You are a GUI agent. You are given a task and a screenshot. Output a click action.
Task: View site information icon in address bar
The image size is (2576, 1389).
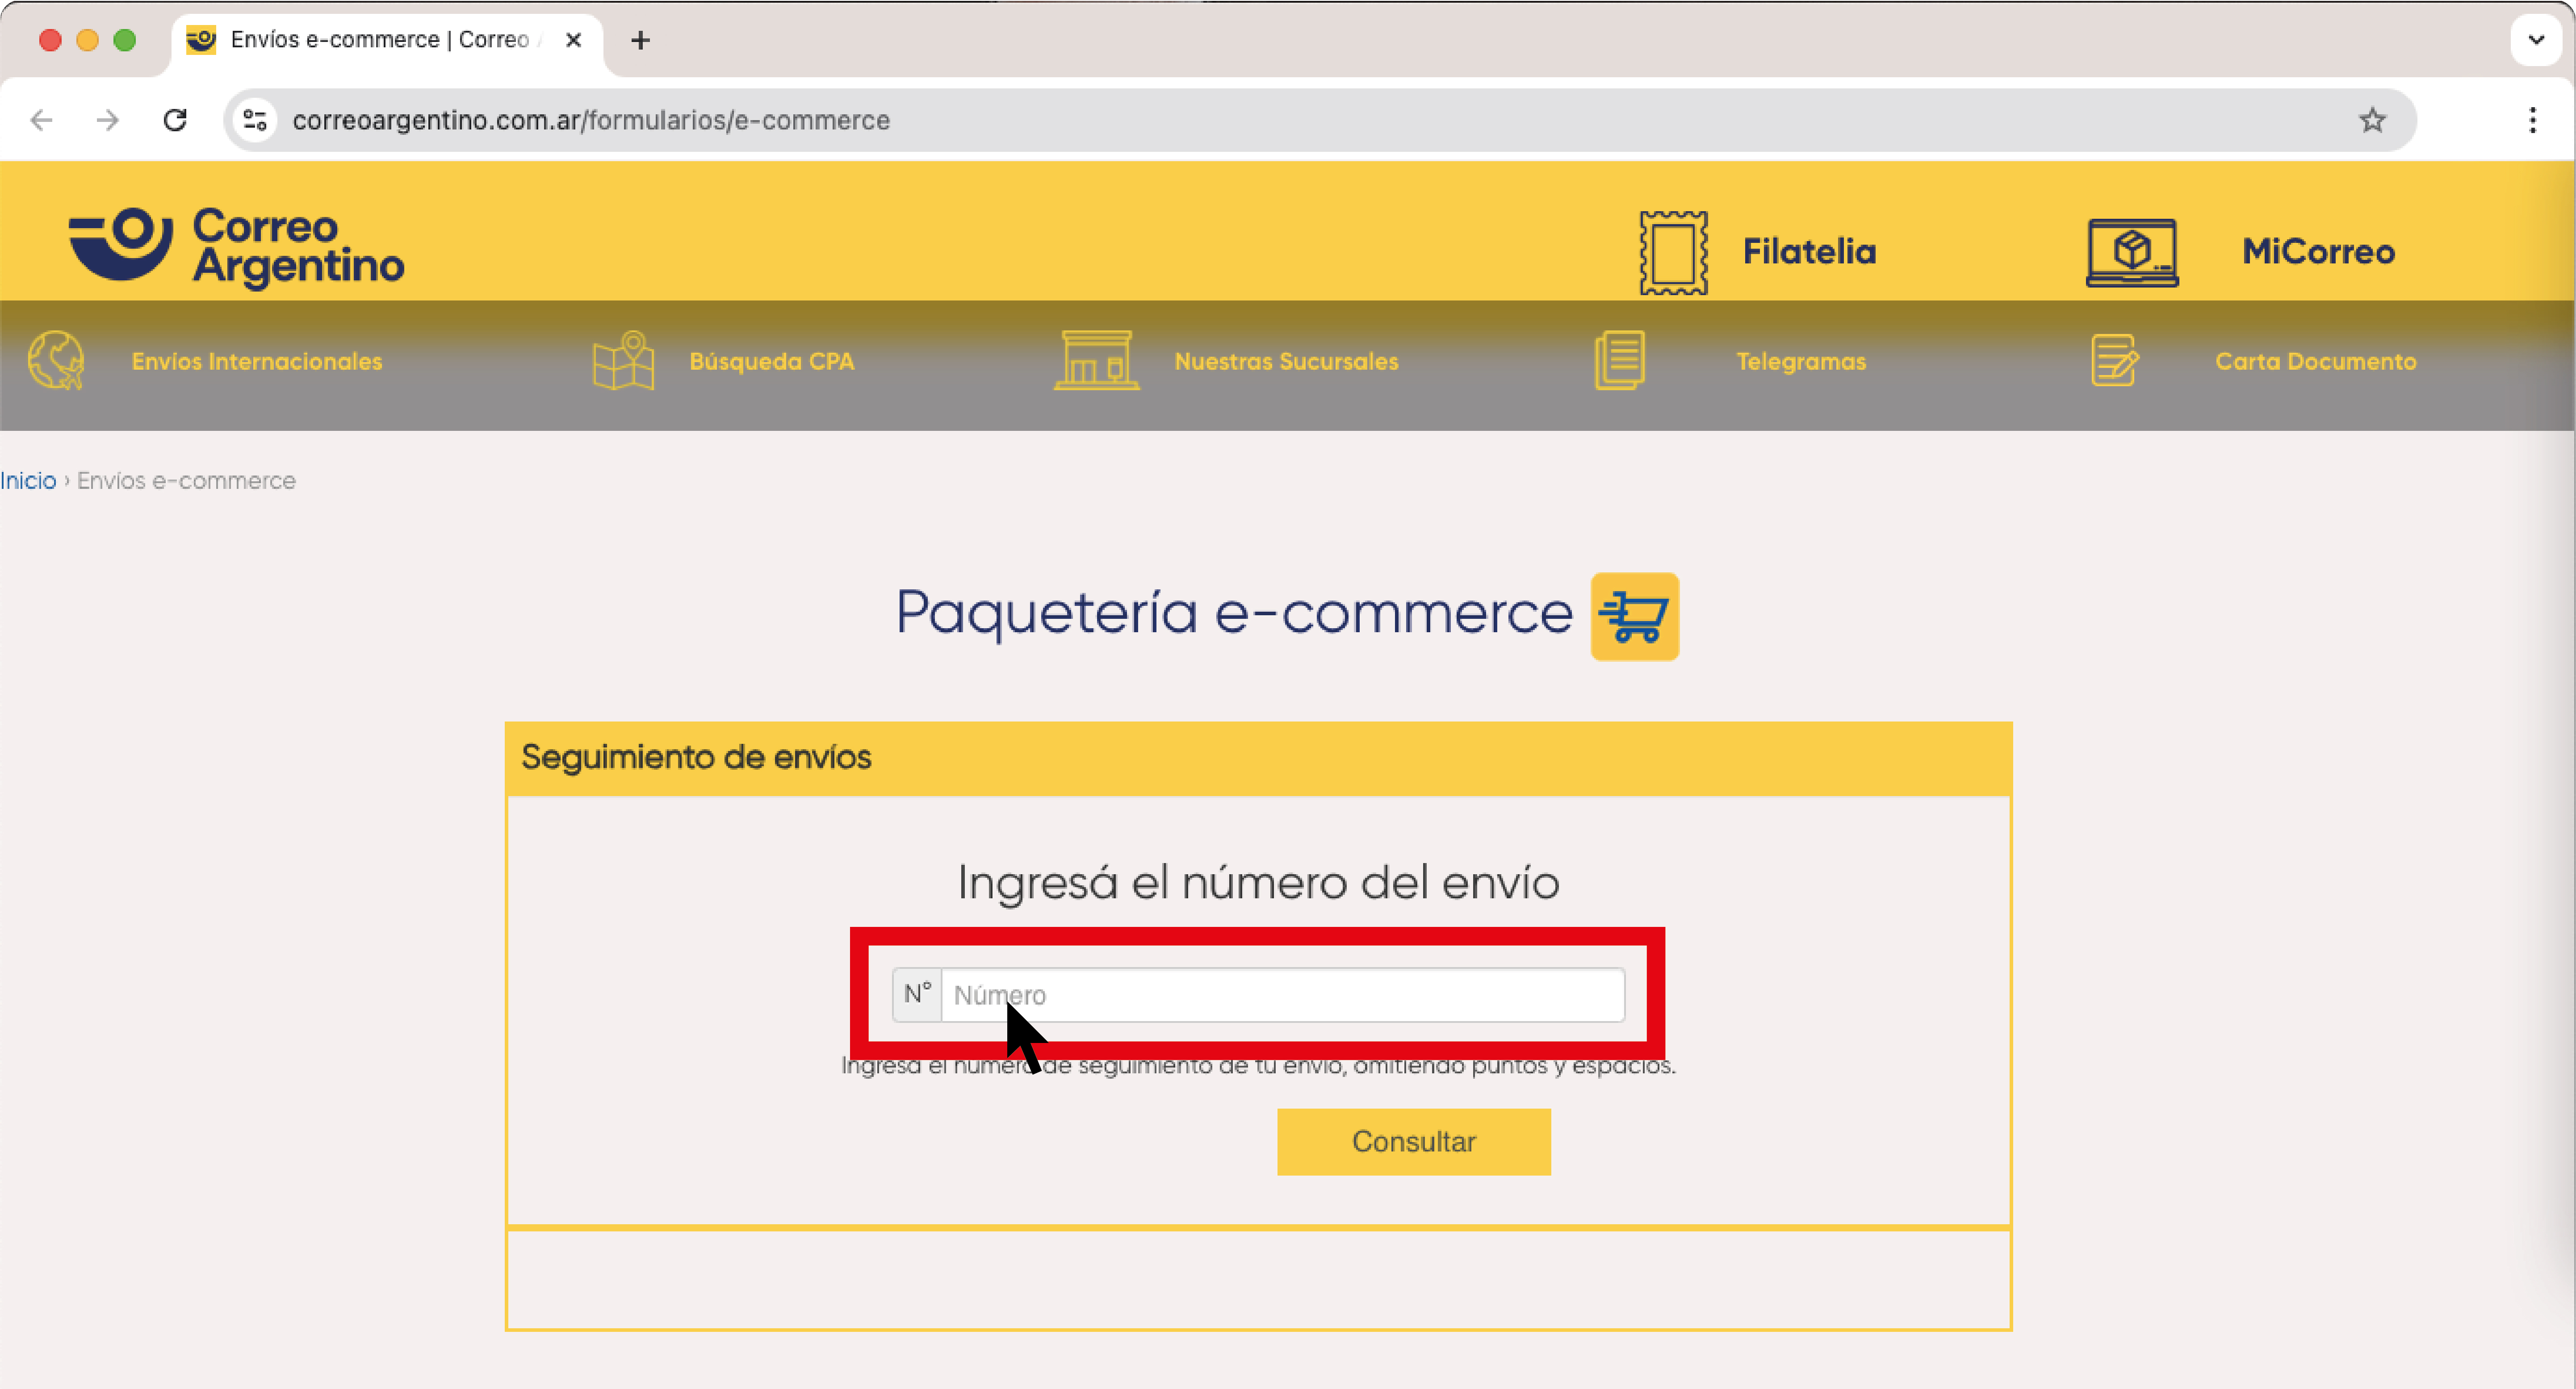click(x=256, y=120)
